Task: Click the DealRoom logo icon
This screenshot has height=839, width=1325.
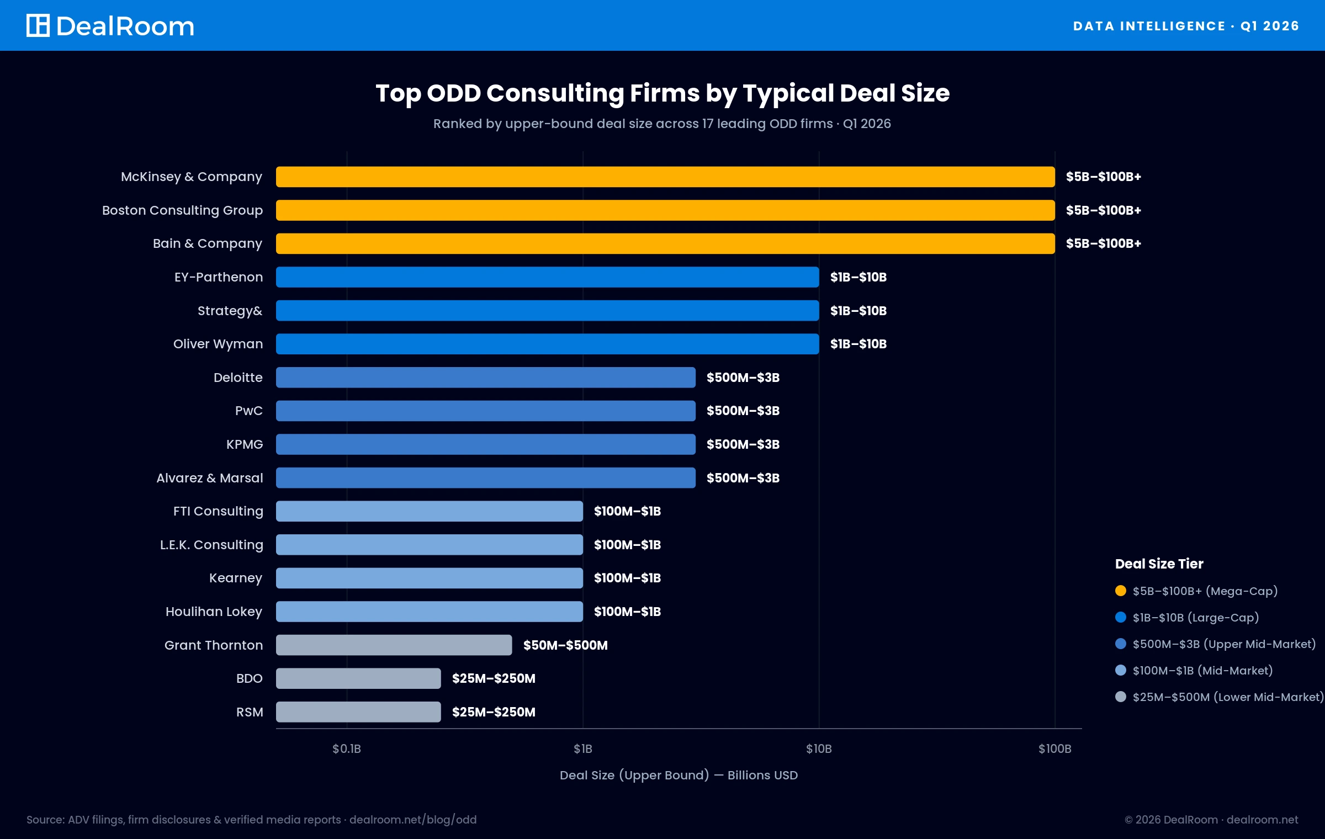Action: tap(38, 25)
